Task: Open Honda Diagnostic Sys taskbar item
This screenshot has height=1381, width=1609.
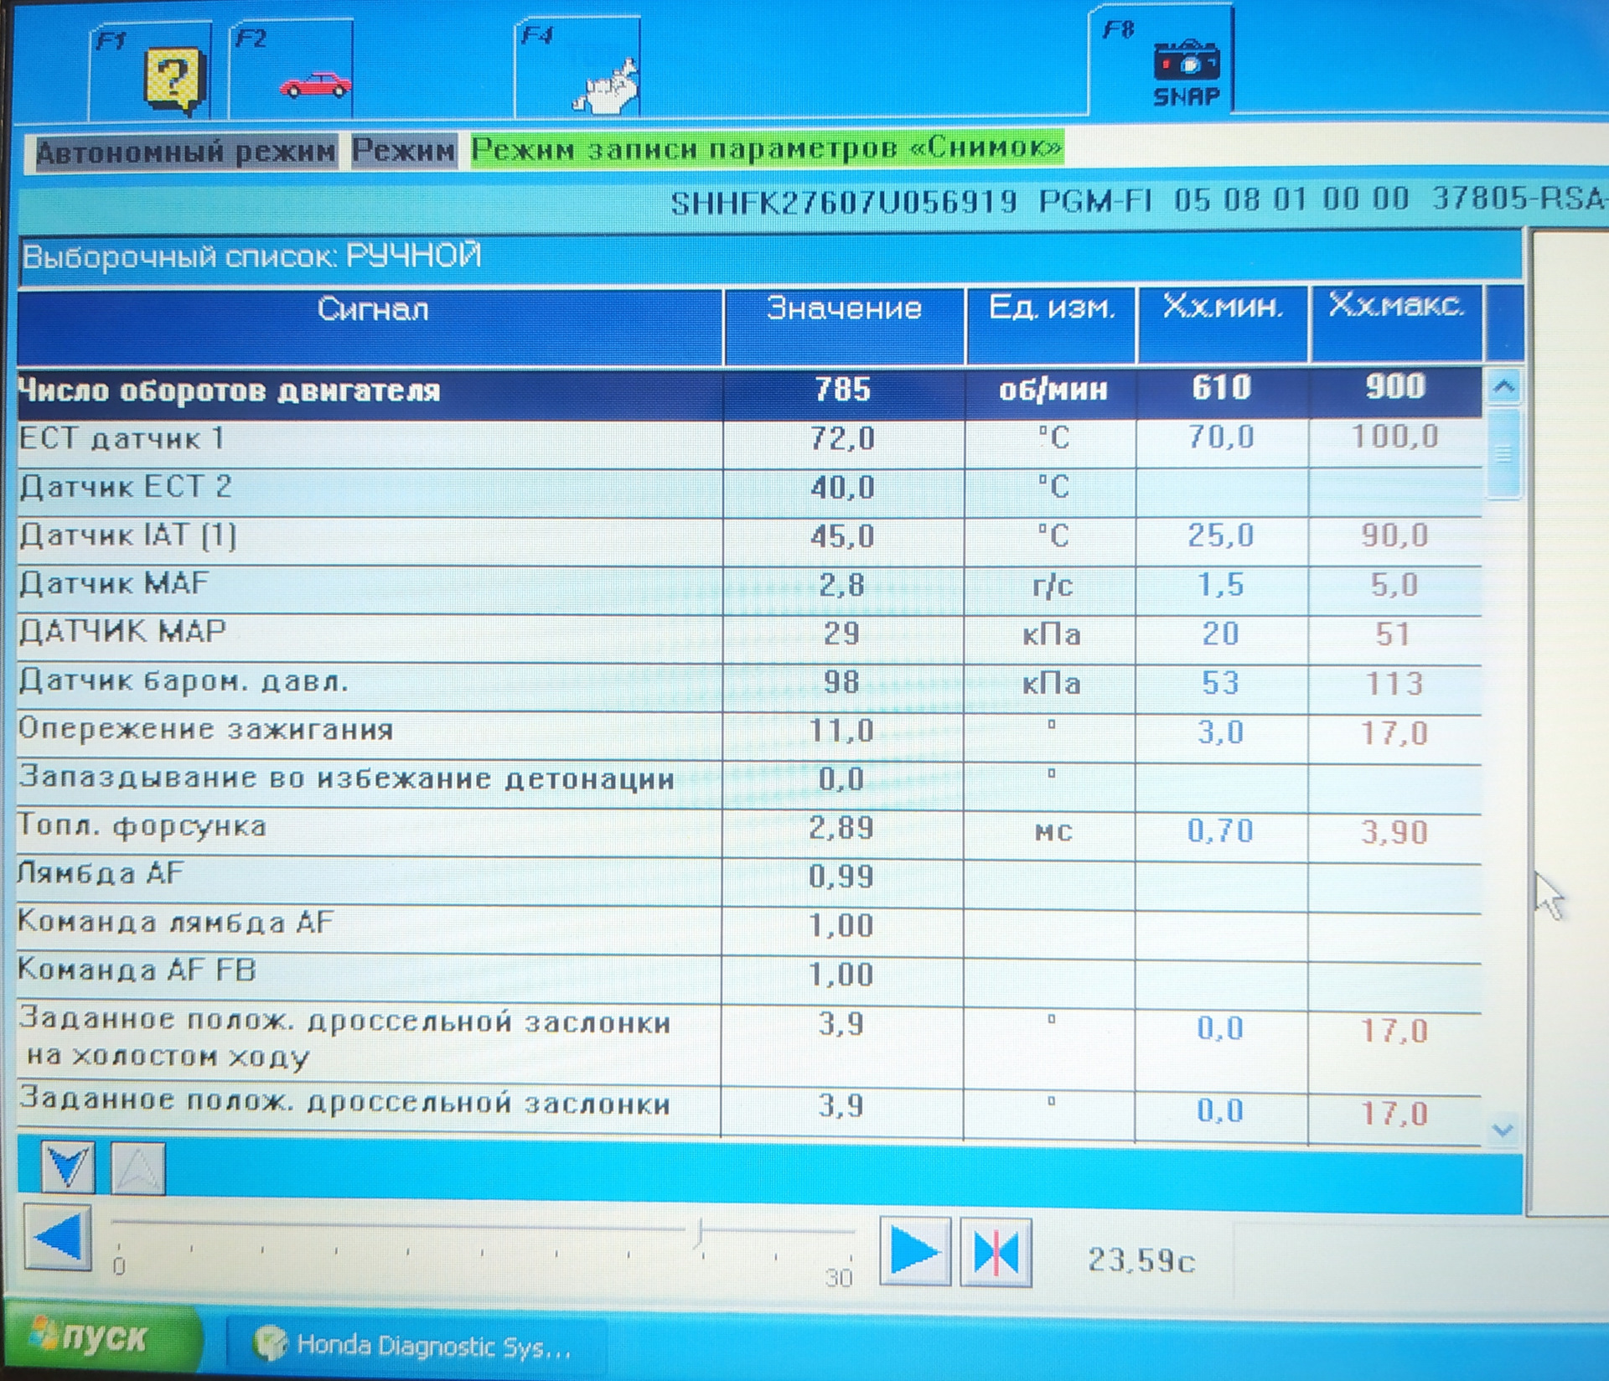Action: pos(415,1347)
